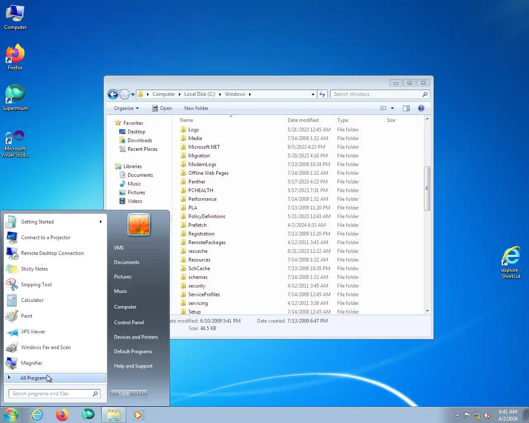Click the user account picture
Viewport: 529px width, 423px height.
(x=139, y=224)
